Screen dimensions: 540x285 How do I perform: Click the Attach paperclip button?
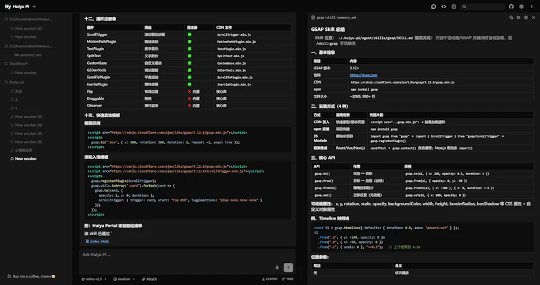pyautogui.click(x=149, y=279)
